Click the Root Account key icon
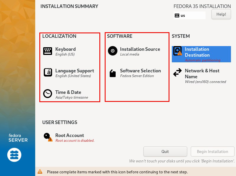Viewport: 236px width, 176px height. click(x=48, y=137)
